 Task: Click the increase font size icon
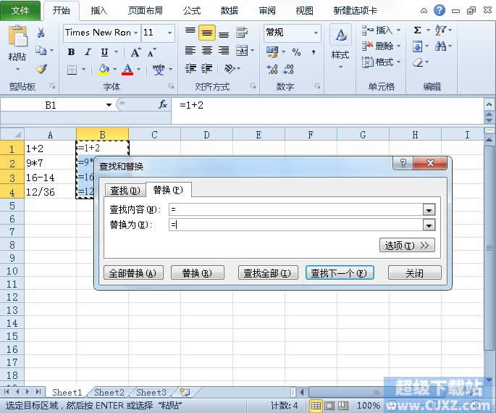pyautogui.click(x=135, y=52)
